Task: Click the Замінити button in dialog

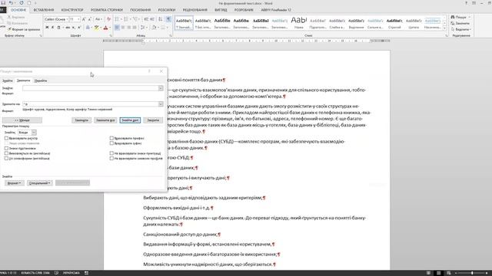Action: pos(81,120)
